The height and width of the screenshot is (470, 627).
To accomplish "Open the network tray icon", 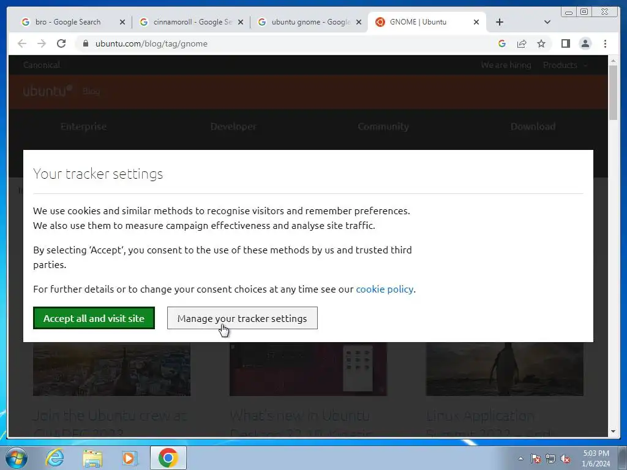I will [x=550, y=458].
